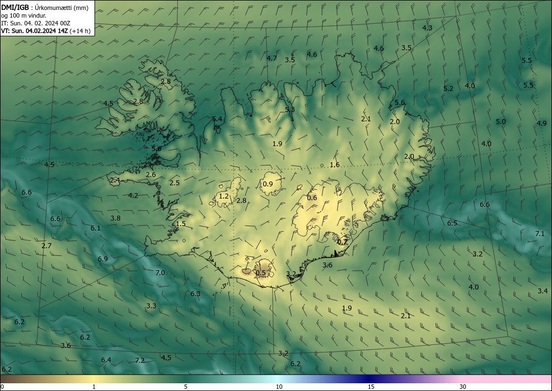Click the value 2.5 on the map
The height and width of the screenshot is (391, 552).
[174, 183]
